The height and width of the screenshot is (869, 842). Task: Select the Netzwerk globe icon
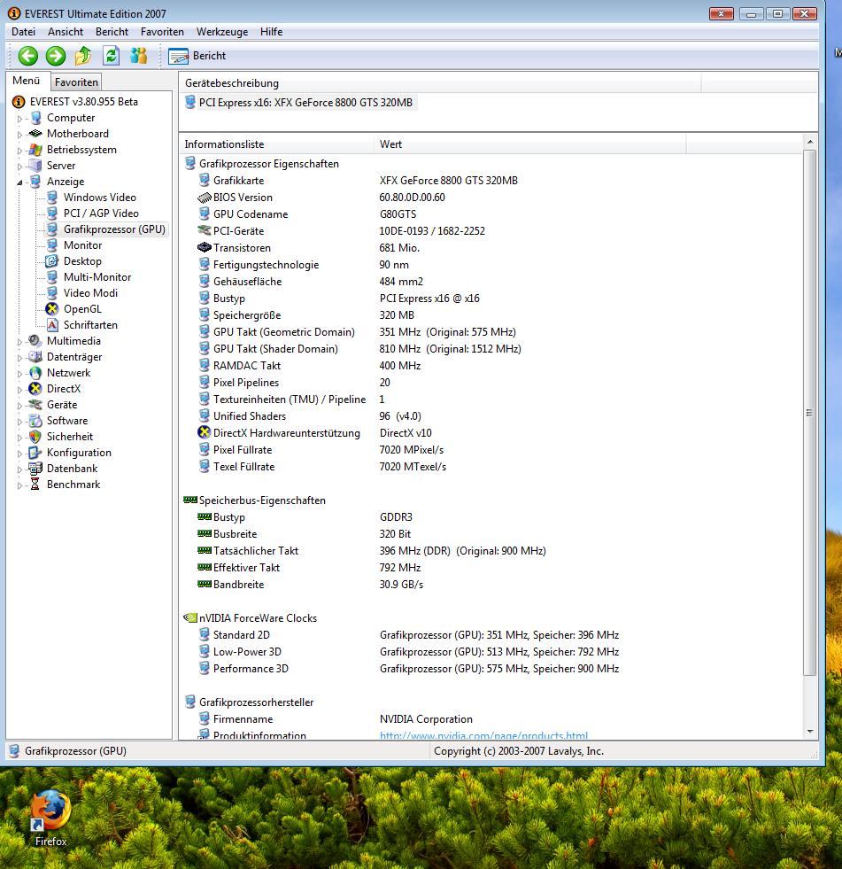[x=35, y=373]
